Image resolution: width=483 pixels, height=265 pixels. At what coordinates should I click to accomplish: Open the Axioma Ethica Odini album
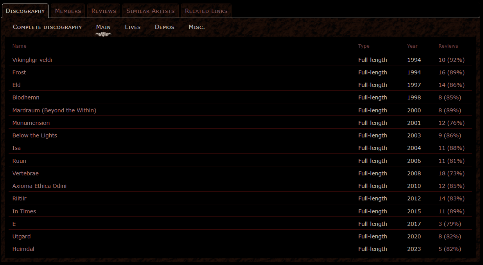[40, 186]
